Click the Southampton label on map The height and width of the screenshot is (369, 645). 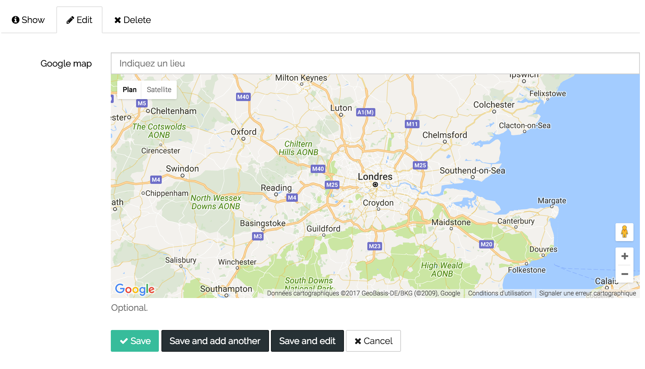pyautogui.click(x=226, y=289)
